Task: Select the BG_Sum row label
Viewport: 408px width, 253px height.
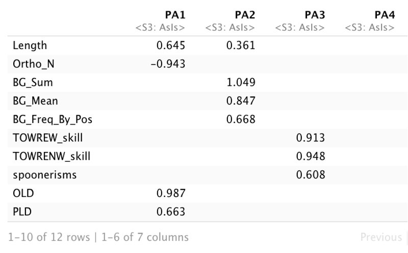Action: 33,83
